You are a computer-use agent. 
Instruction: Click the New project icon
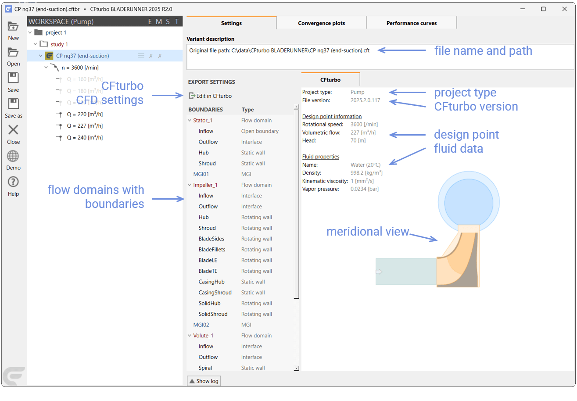tap(13, 26)
